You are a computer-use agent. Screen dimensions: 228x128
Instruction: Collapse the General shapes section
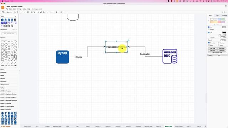3,38
